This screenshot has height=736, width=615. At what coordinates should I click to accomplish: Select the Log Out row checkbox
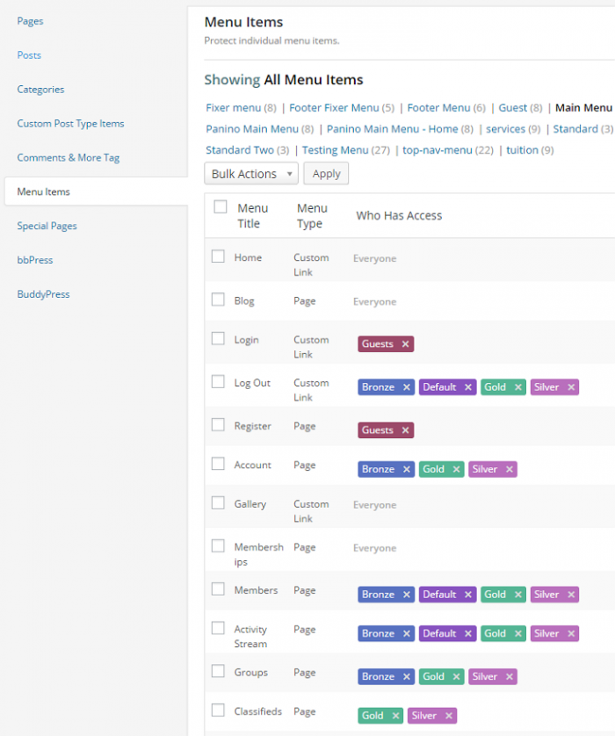pos(218,381)
